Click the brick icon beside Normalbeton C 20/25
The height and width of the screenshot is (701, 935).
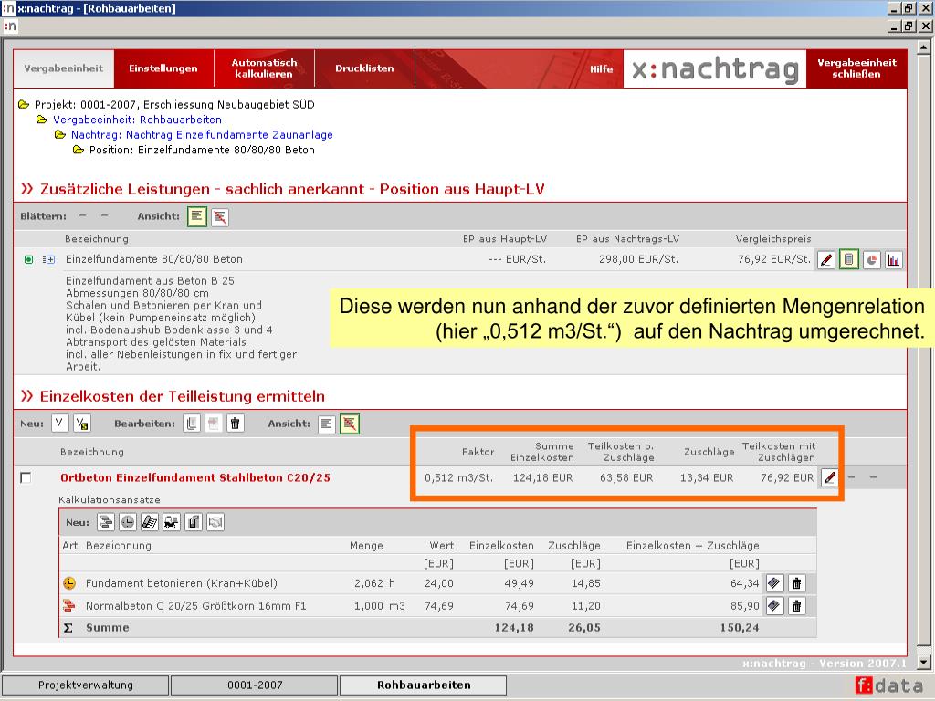[x=69, y=606]
